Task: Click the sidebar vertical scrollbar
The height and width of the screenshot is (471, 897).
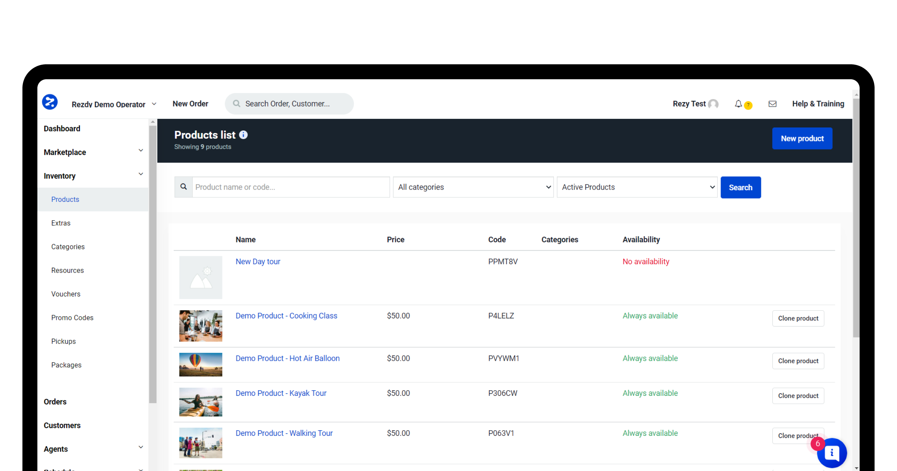Action: coord(152,262)
